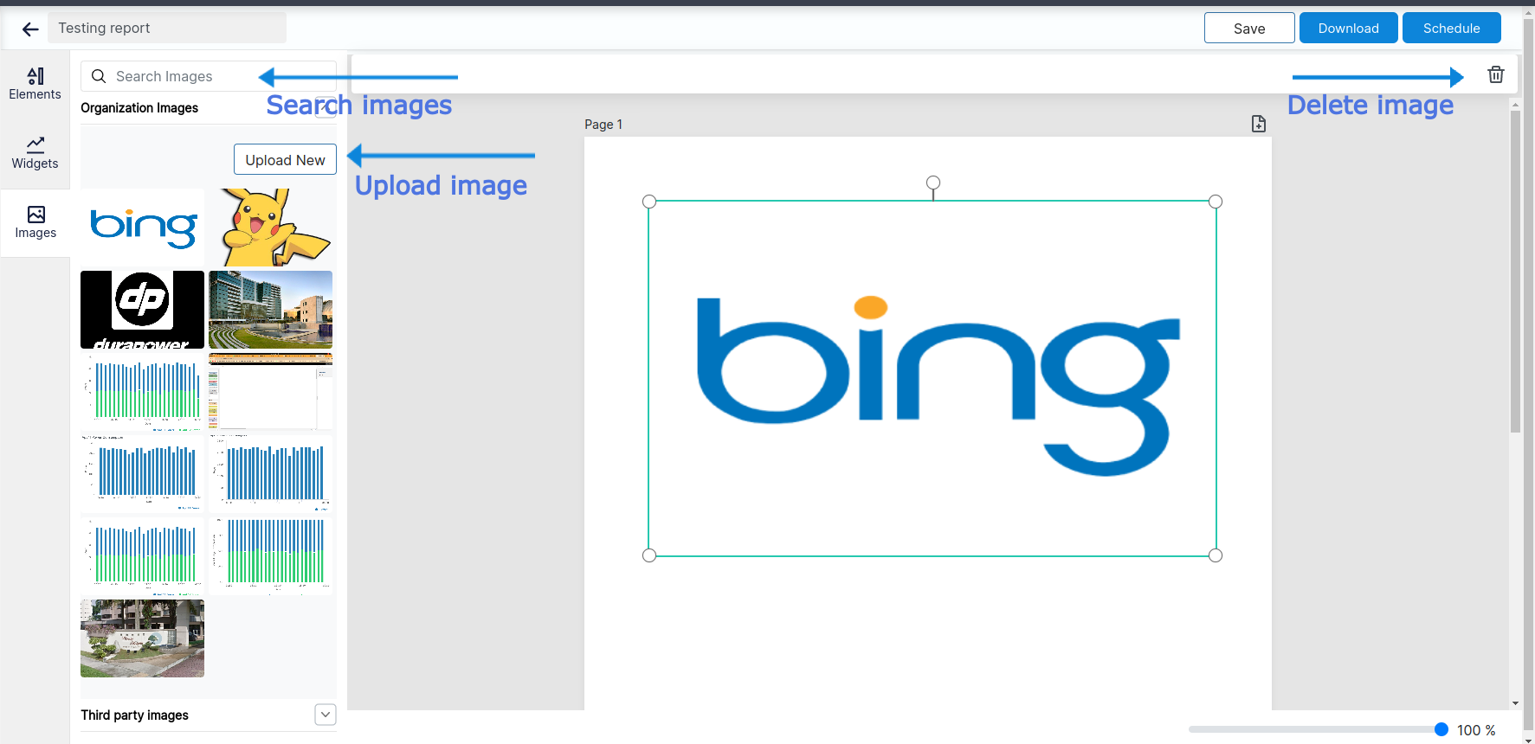Screen dimensions: 1535x744
Task: Click the rotation handle above the image
Action: point(933,183)
